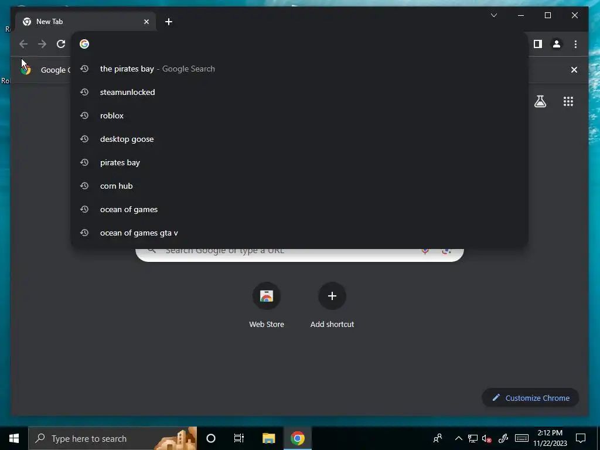
Task: Select 'steamunlocked' suggestion
Action: (x=299, y=92)
